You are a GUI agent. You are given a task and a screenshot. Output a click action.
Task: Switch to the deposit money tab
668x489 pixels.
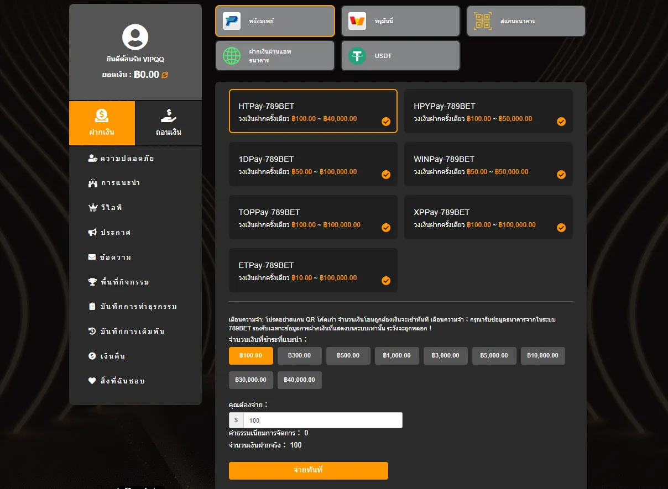[102, 123]
